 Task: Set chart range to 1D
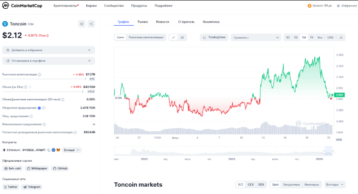click(288, 37)
